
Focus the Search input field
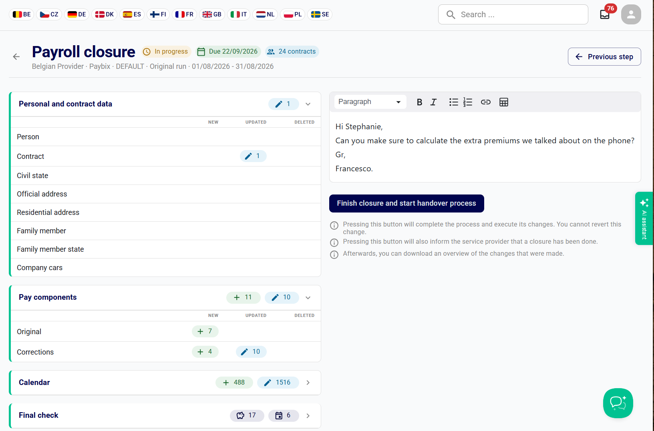[513, 14]
